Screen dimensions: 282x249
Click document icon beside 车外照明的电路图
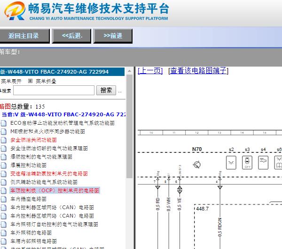[x=3, y=233]
